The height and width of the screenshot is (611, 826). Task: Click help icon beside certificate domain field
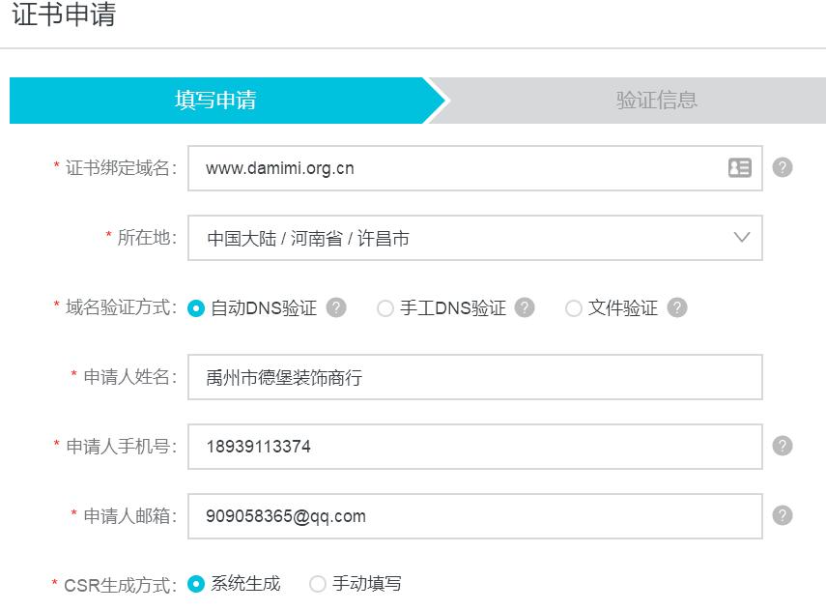783,167
